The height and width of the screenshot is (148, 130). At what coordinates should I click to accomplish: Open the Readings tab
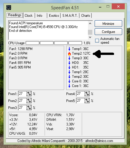click(15, 15)
